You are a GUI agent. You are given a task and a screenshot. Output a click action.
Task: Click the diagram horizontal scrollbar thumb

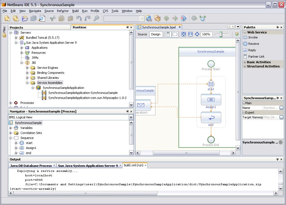(x=186, y=153)
